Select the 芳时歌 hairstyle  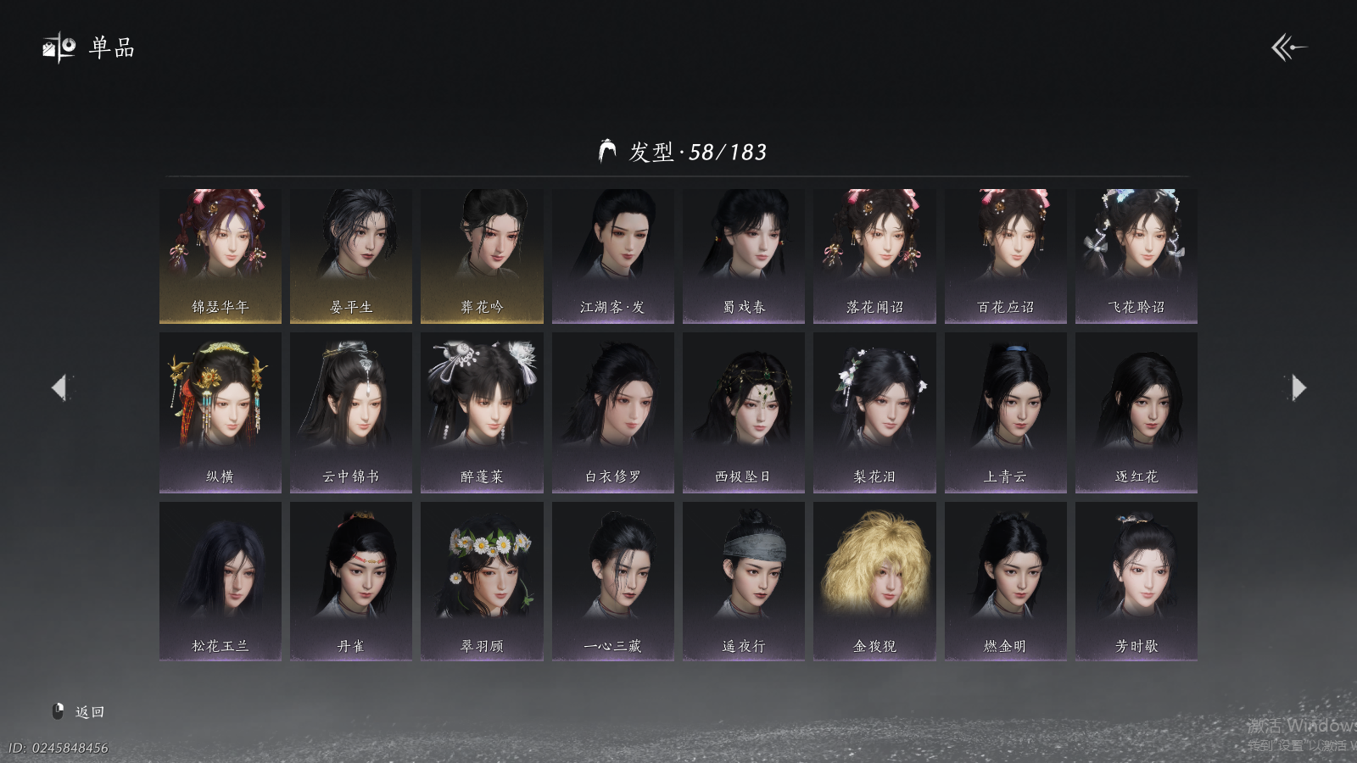(x=1136, y=581)
